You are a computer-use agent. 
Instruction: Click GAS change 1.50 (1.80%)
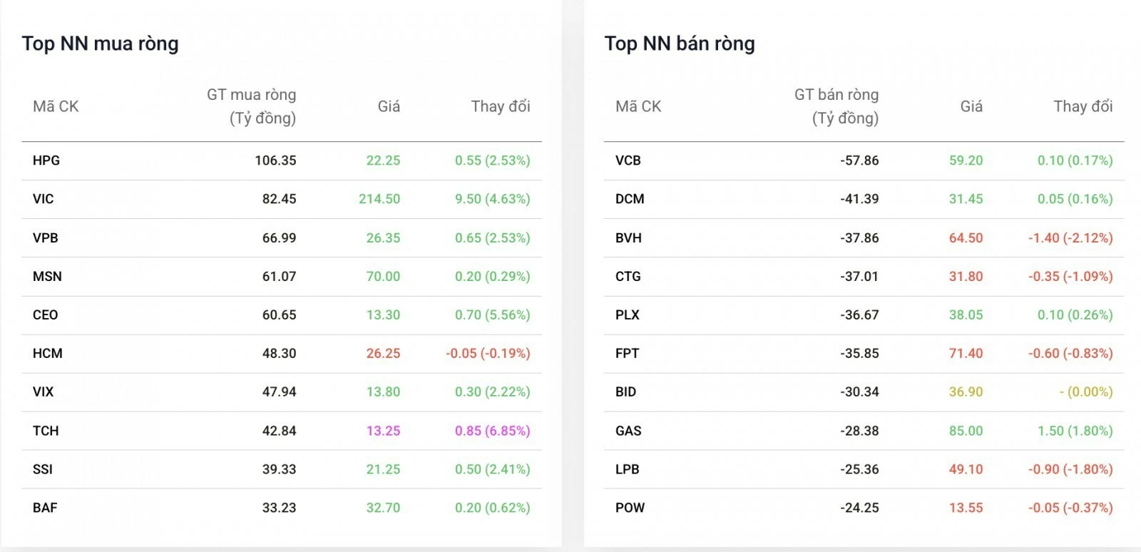click(1075, 431)
